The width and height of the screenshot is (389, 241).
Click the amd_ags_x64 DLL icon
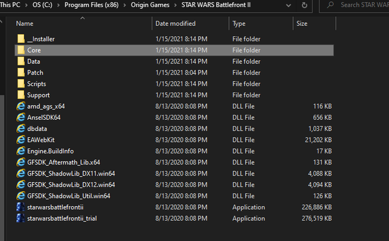pos(21,106)
